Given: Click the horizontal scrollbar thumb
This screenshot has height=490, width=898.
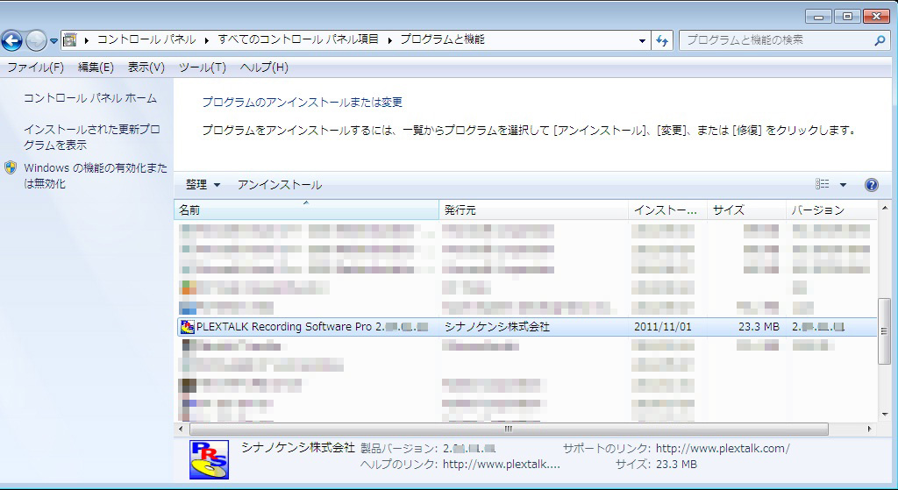Looking at the screenshot, I should pos(509,429).
